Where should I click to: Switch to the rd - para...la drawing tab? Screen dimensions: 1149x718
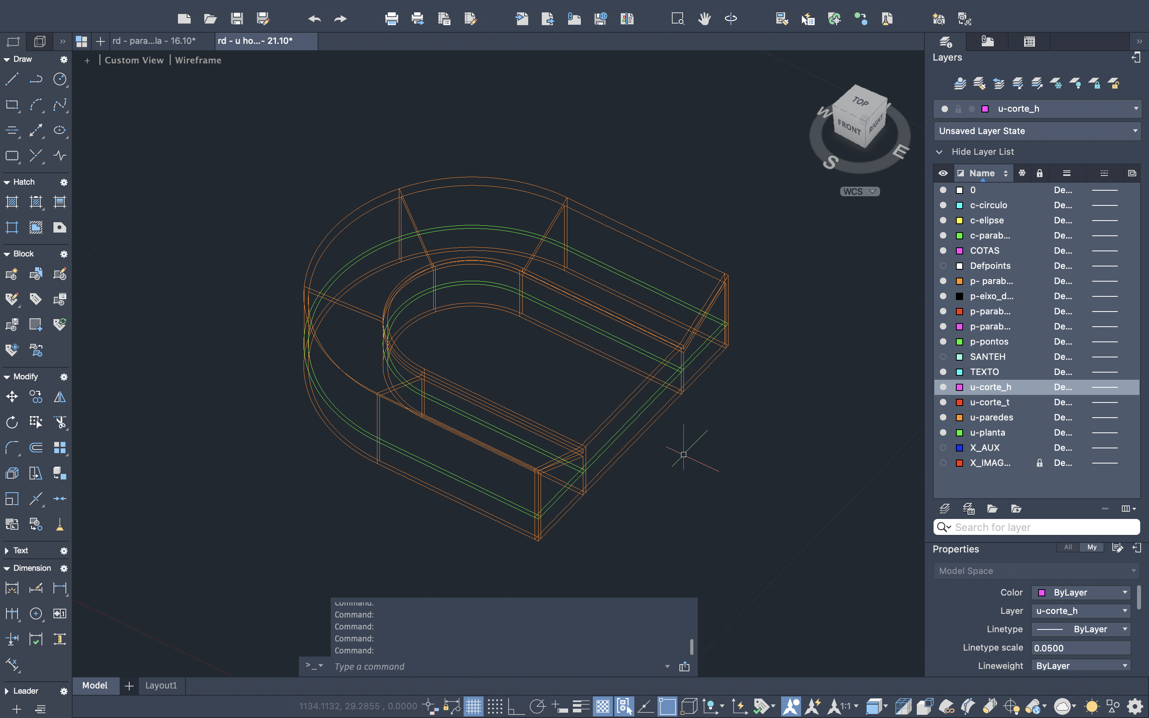[154, 41]
